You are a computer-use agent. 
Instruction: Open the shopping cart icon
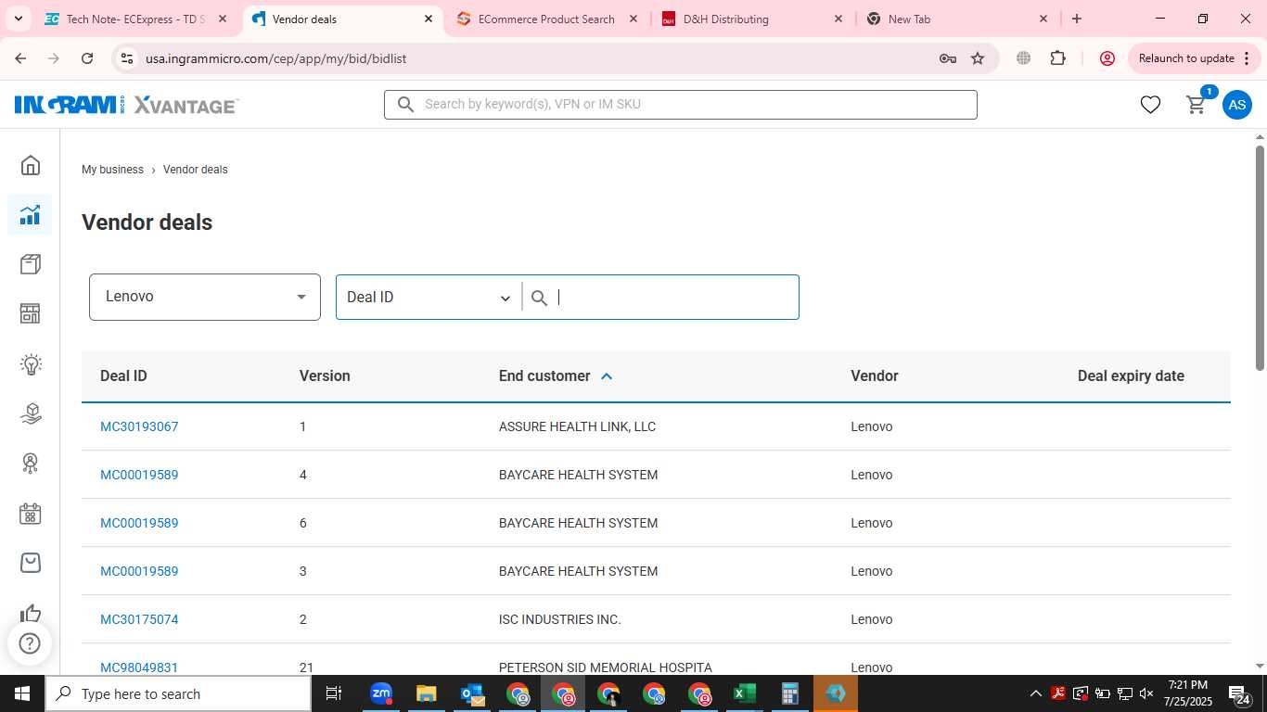click(1197, 105)
